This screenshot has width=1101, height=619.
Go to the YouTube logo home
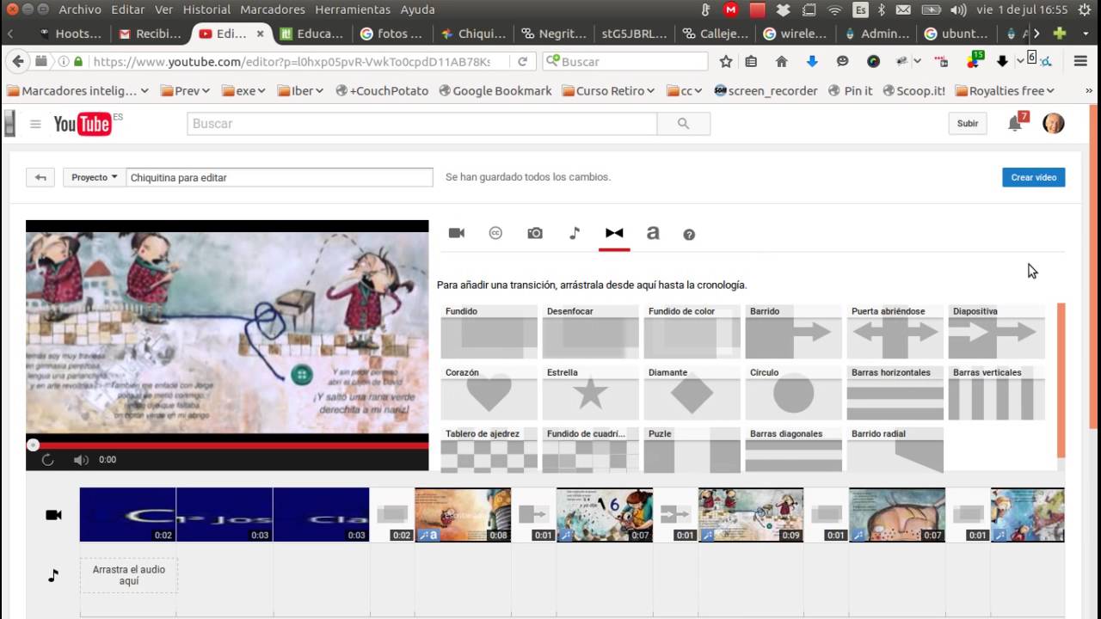pyautogui.click(x=83, y=124)
